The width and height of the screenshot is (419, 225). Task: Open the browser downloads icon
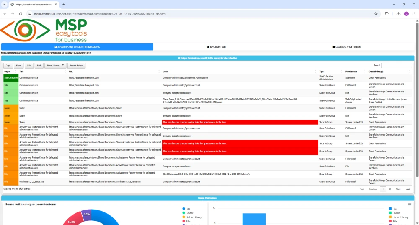click(398, 14)
